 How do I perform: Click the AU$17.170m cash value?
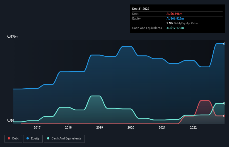[175, 28]
